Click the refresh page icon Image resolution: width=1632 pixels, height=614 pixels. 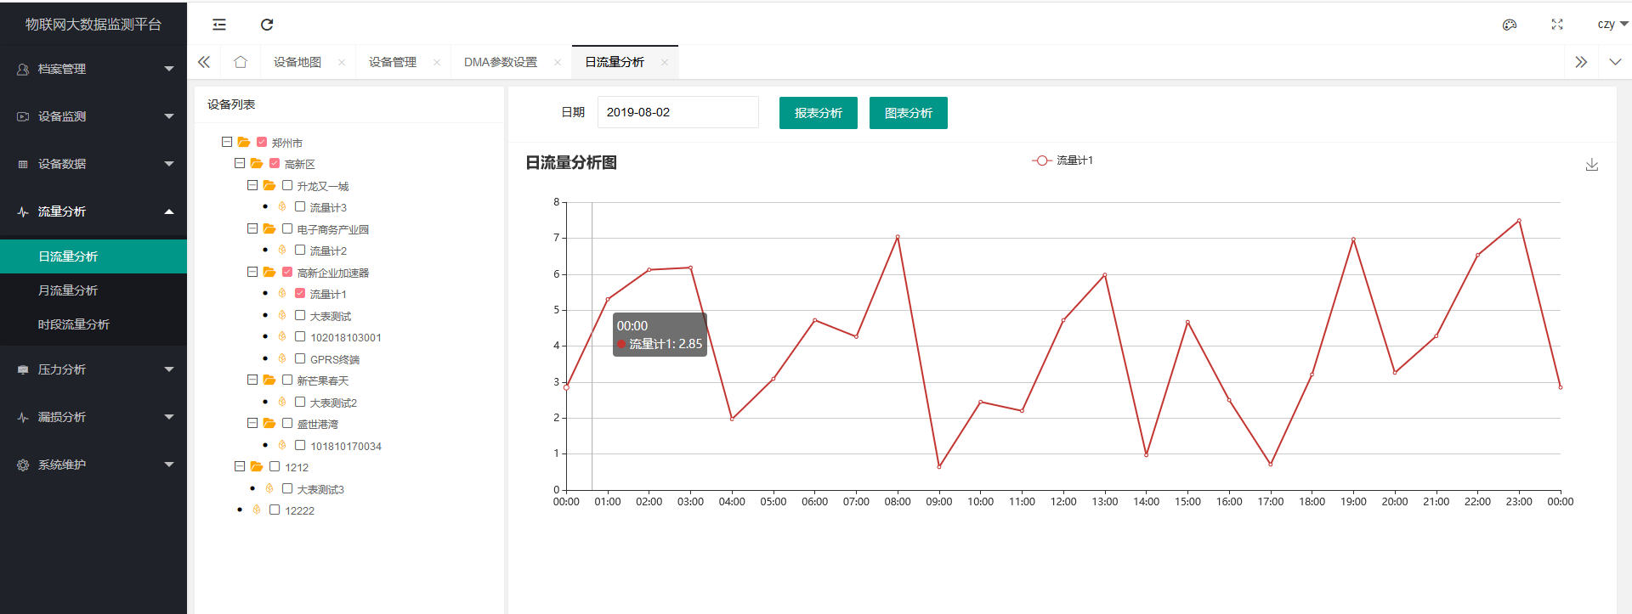pos(267,25)
